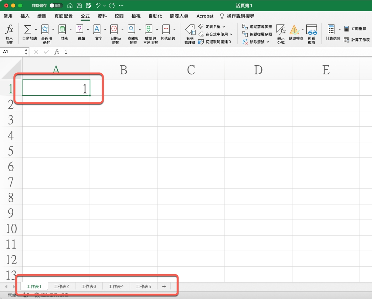Run the 錯誤檢查 warning icon
Image resolution: width=372 pixels, height=299 pixels.
294,30
